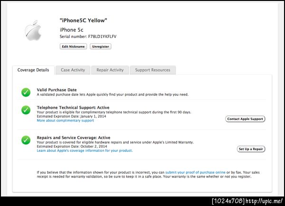
Task: Click the complimentary telephone support 90 days text
Action: click(114, 112)
